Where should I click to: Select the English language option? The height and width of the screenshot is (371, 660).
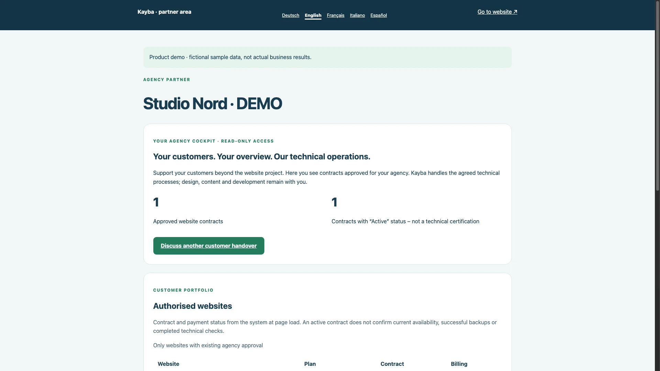(313, 15)
